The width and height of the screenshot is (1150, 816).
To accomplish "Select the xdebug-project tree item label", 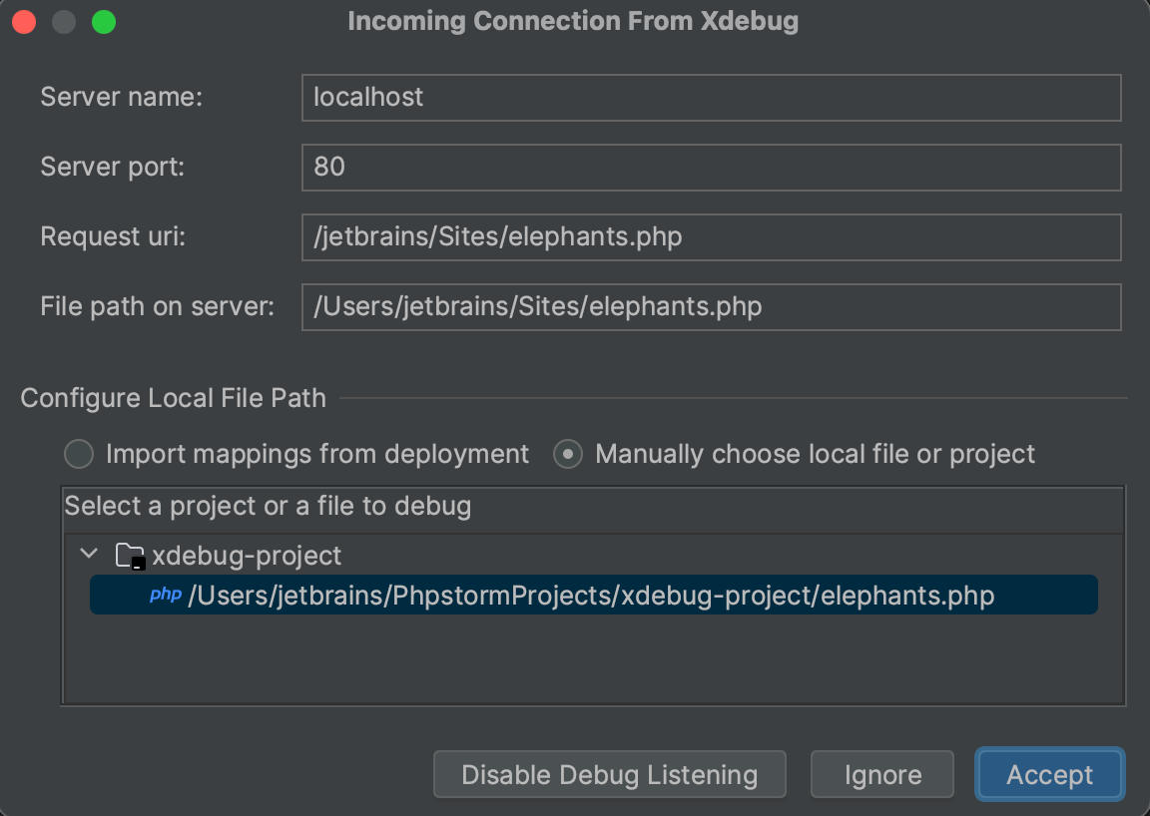I will tap(247, 556).
